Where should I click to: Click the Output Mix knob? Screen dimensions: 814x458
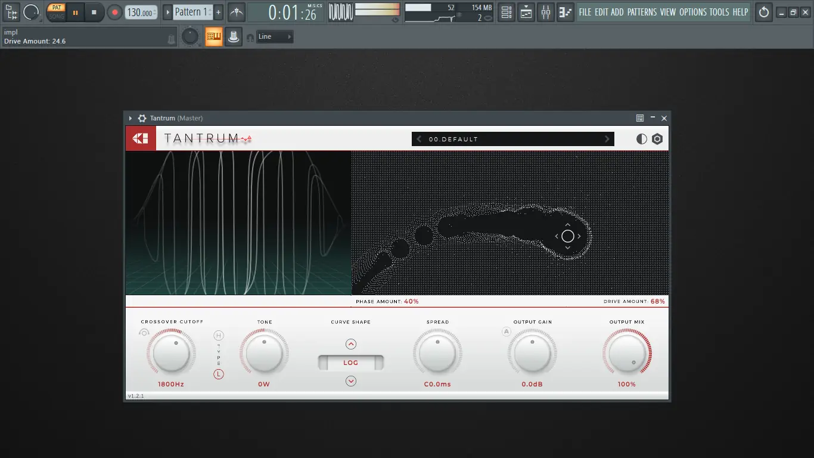(627, 354)
